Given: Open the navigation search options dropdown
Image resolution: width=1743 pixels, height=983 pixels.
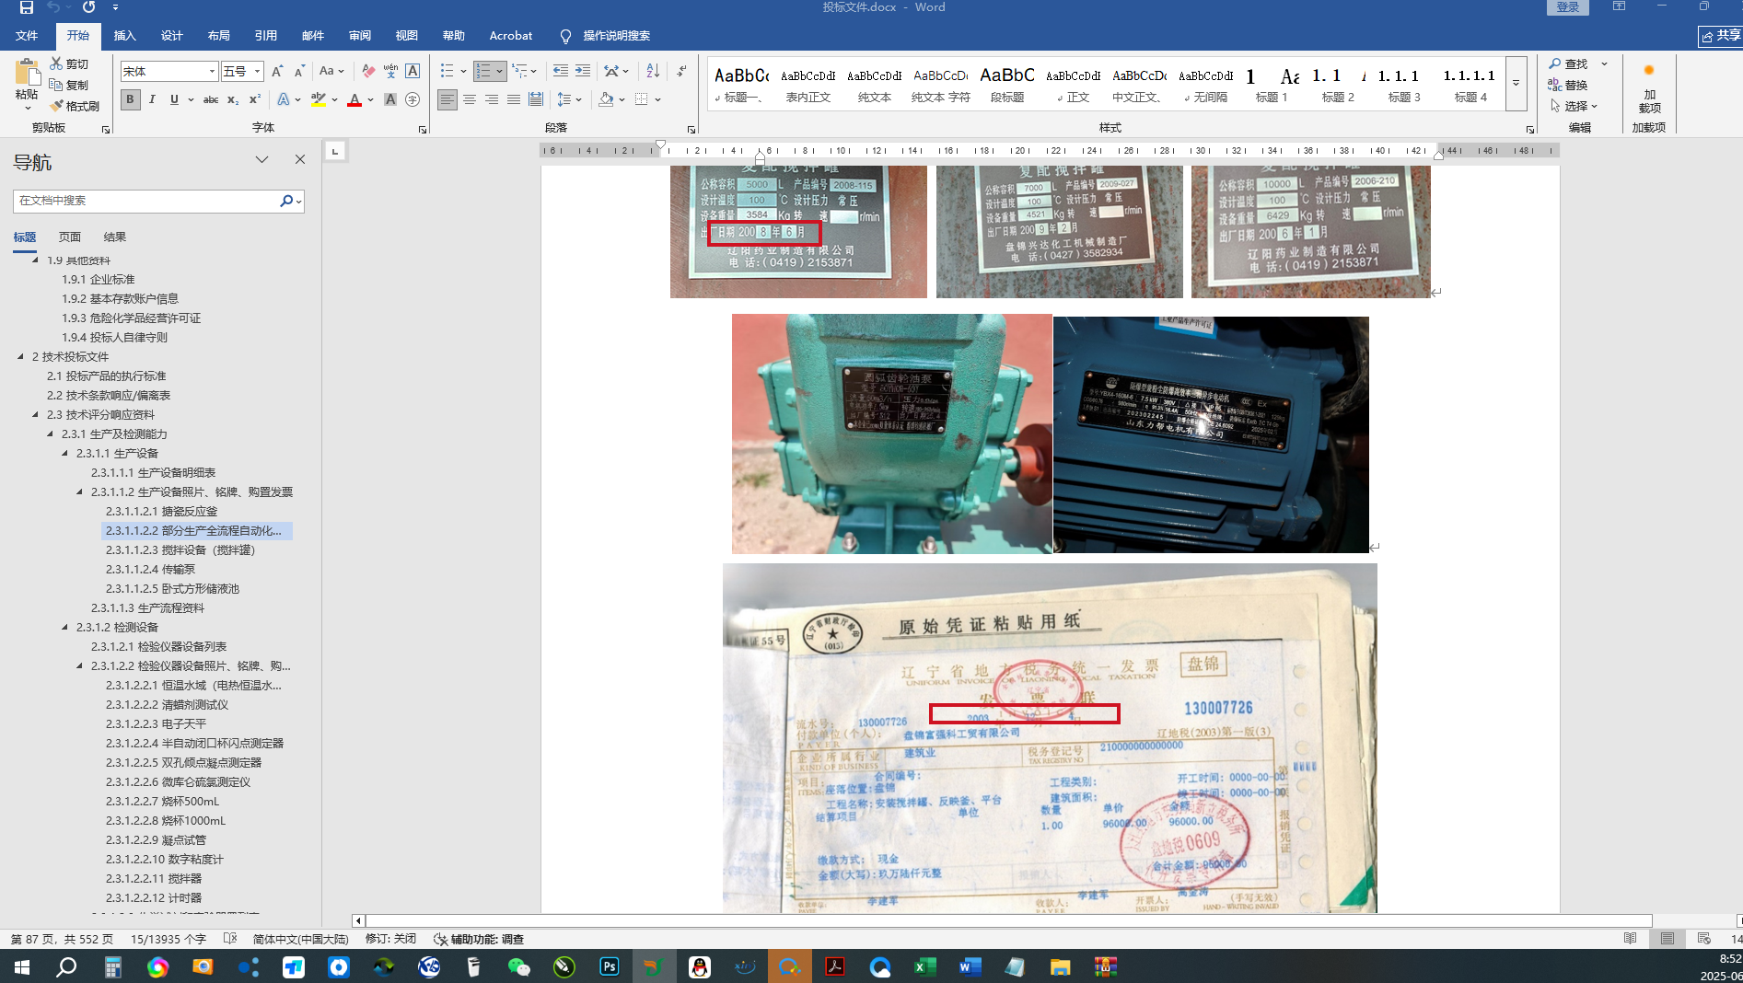Looking at the screenshot, I should [299, 201].
